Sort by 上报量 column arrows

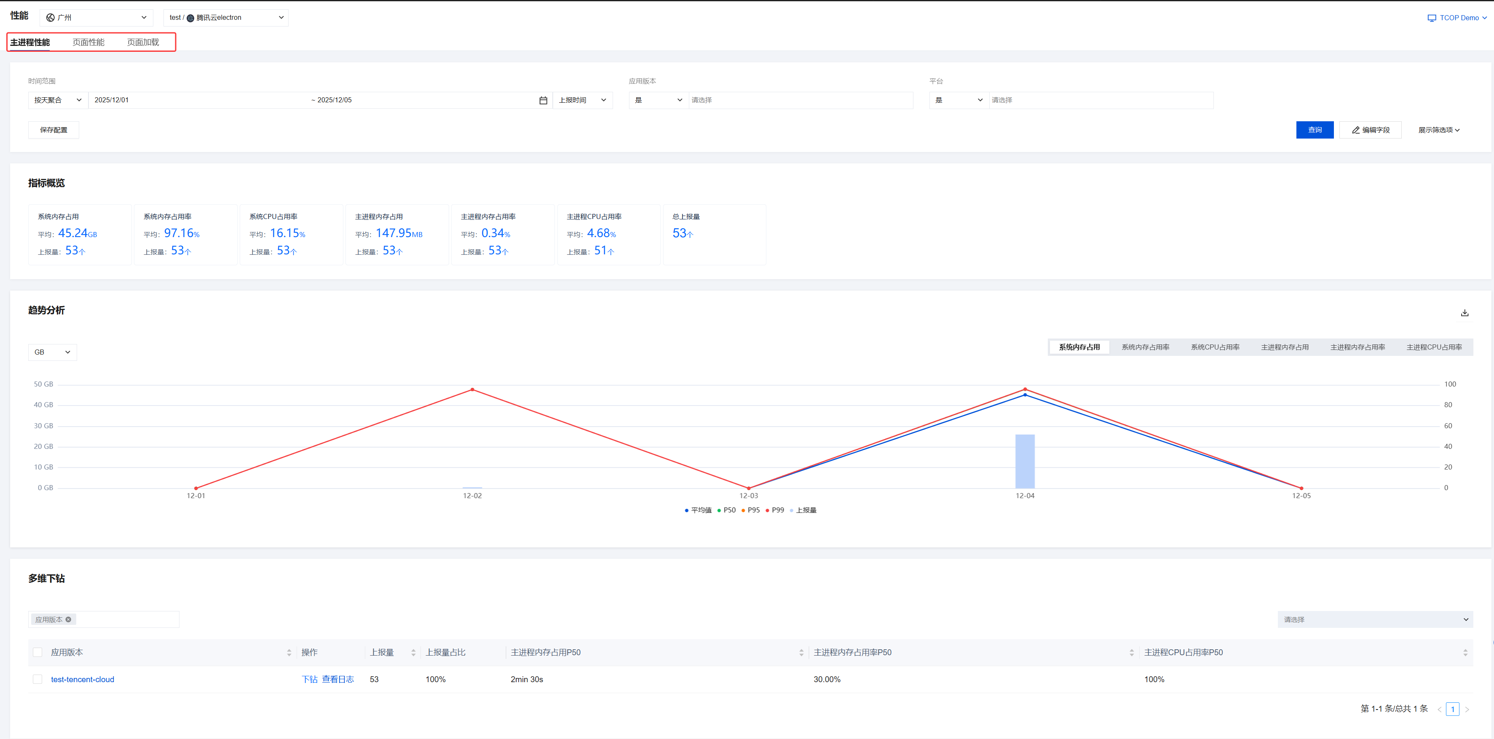tap(413, 653)
